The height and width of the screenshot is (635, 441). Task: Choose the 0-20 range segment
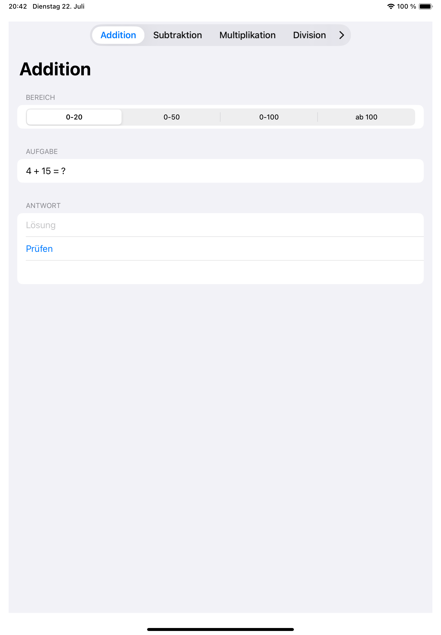tap(74, 117)
